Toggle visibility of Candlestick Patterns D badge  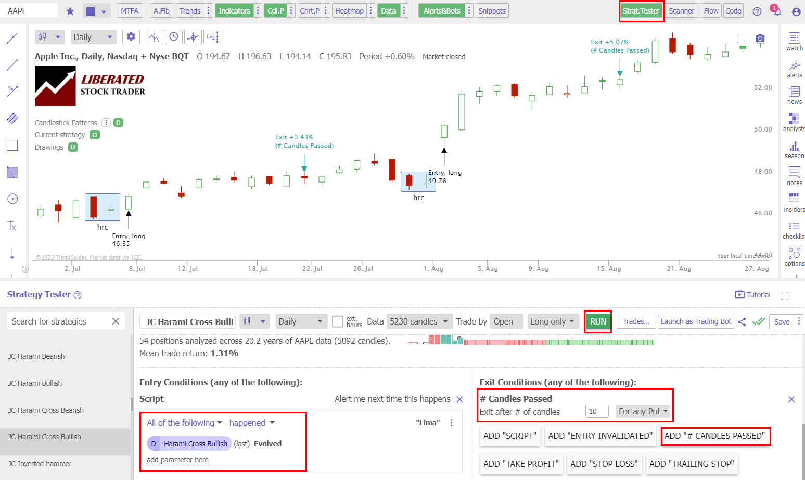pyautogui.click(x=118, y=122)
